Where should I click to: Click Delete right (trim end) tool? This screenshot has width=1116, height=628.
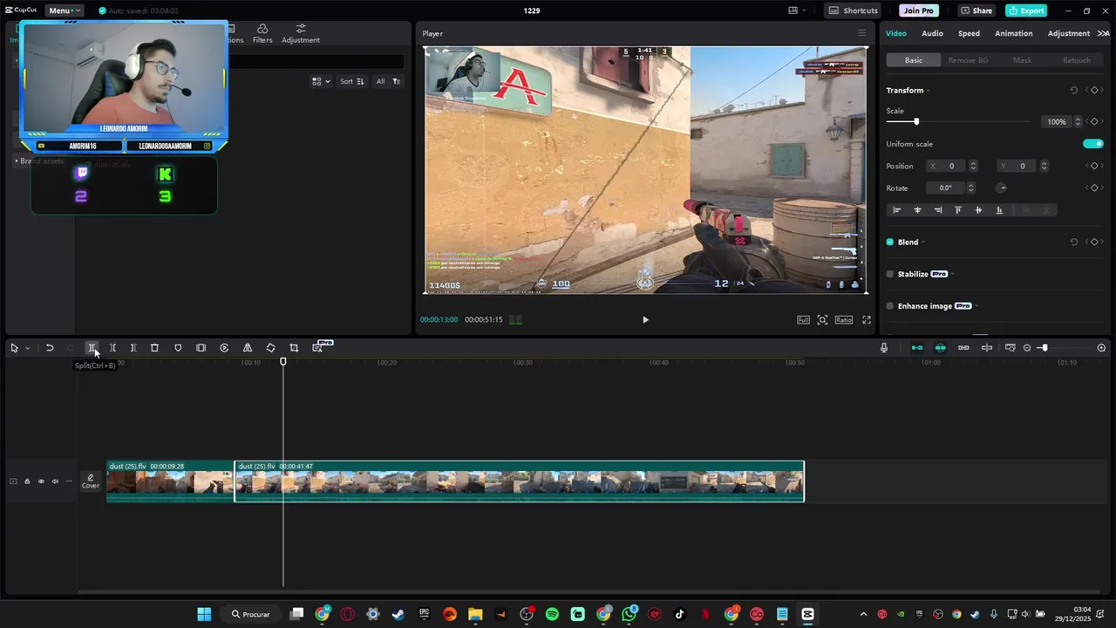[133, 348]
